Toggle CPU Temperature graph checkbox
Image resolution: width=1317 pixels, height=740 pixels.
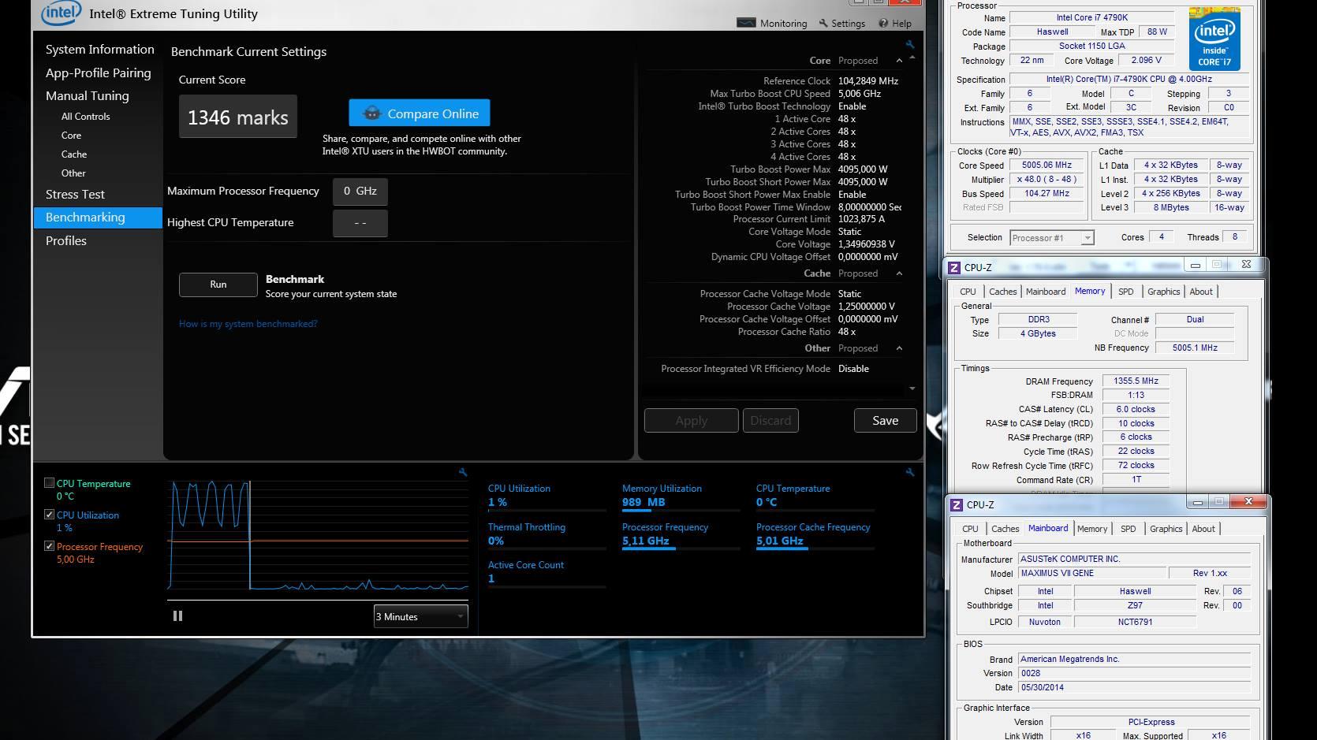50,482
